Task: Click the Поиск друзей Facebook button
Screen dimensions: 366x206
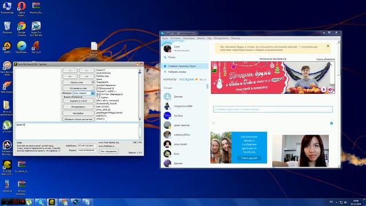Action: click(249, 158)
